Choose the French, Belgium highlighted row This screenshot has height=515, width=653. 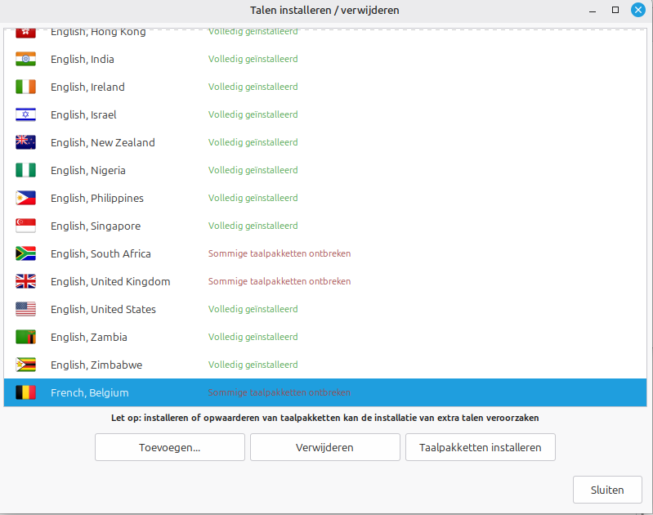click(x=324, y=392)
